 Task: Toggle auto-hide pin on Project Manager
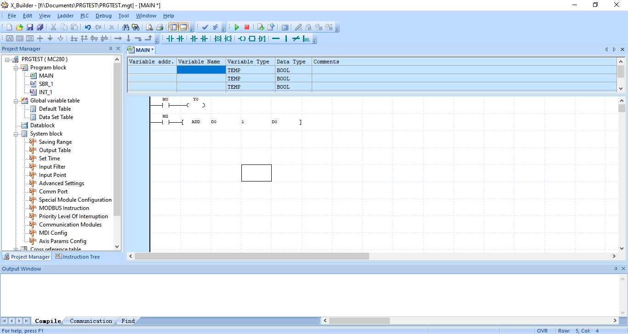110,49
